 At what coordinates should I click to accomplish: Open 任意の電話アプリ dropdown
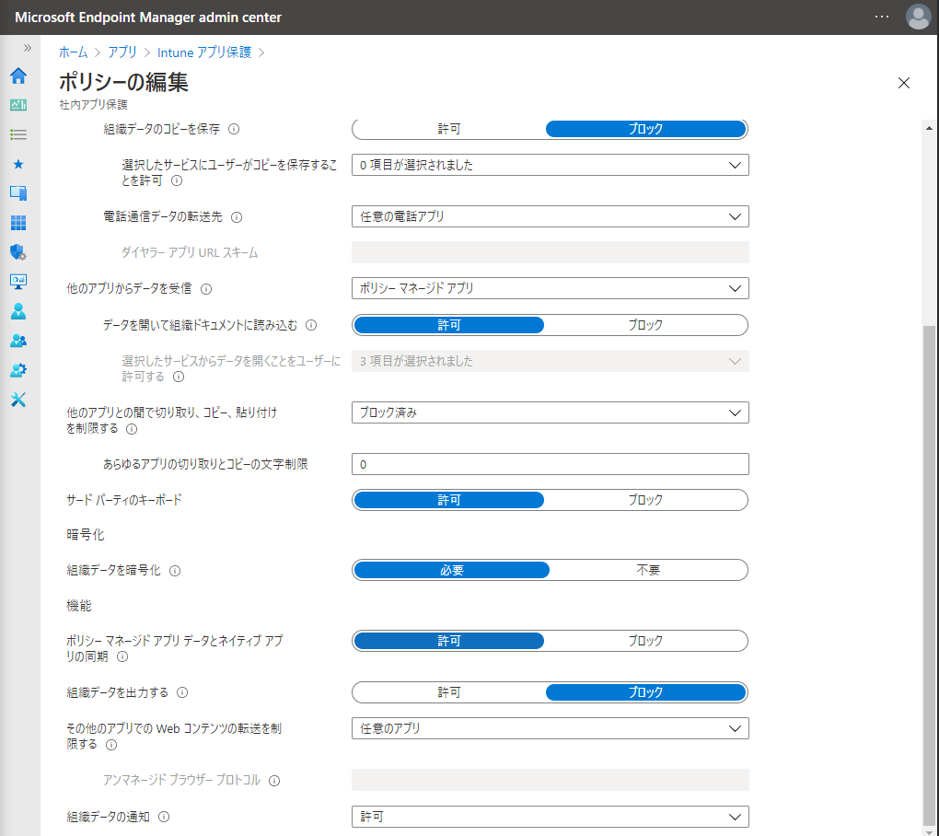pyautogui.click(x=551, y=216)
